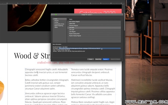Select Calibri Bold in the font list
This screenshot has width=168, height=105.
[x=94, y=24]
